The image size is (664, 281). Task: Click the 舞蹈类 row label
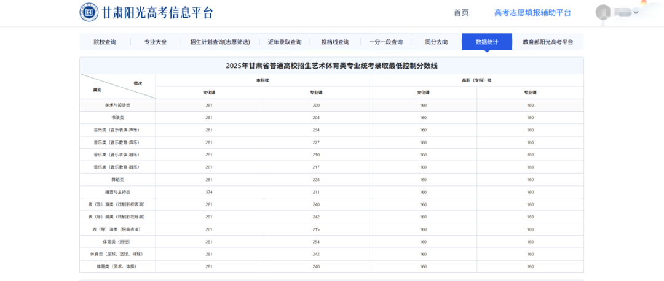tap(117, 180)
